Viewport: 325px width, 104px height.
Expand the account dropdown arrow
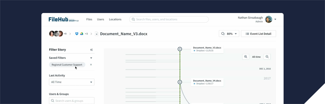(x=275, y=19)
